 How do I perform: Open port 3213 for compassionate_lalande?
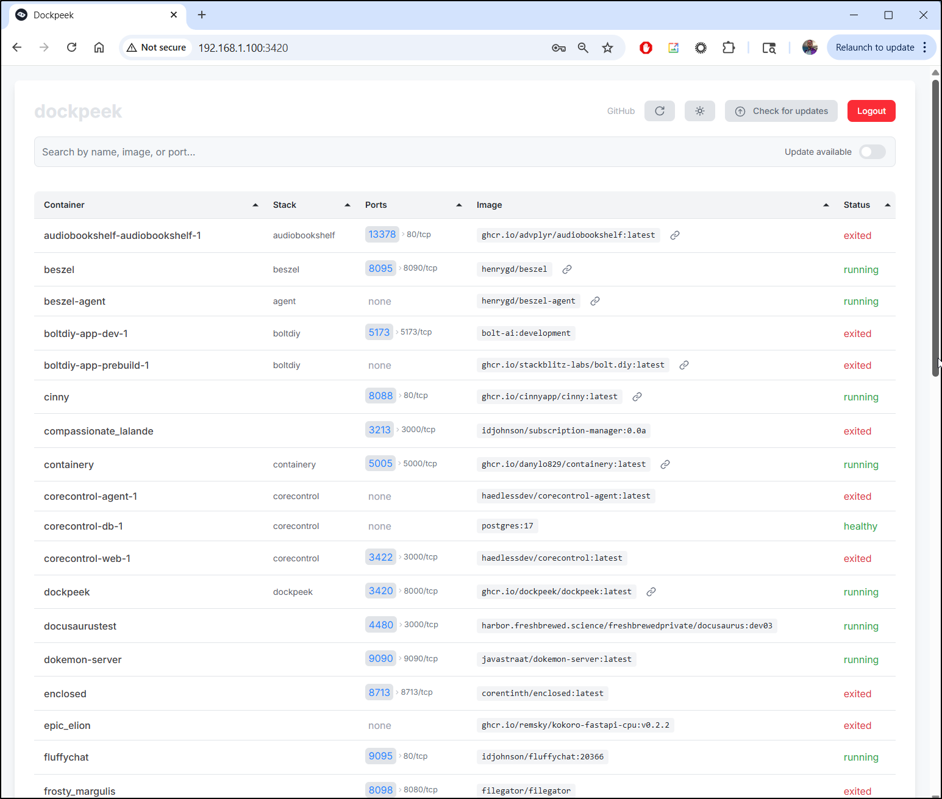point(379,430)
